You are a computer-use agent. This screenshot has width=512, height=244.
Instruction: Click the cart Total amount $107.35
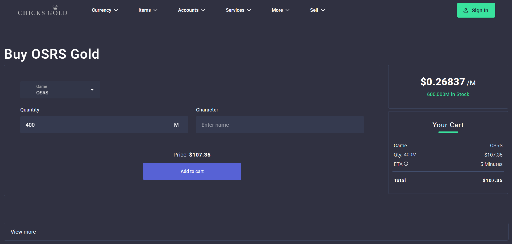tap(492, 181)
